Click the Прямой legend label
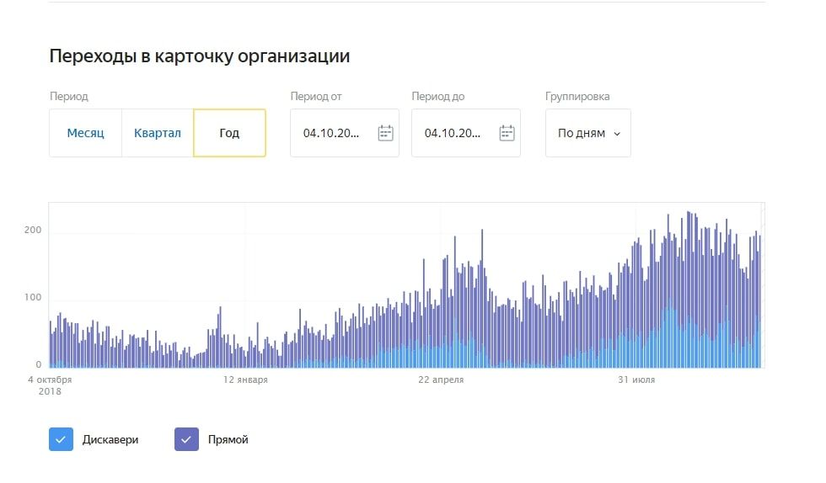The image size is (826, 483). tap(228, 439)
